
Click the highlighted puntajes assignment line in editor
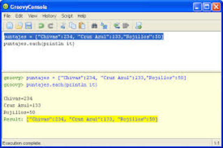84,37
